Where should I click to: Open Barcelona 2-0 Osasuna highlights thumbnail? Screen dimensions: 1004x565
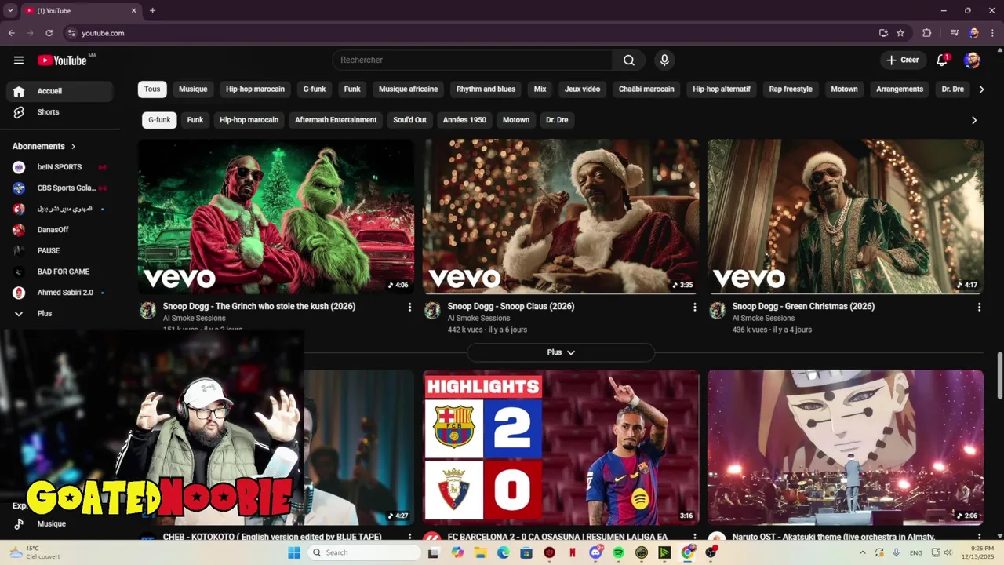pos(561,447)
